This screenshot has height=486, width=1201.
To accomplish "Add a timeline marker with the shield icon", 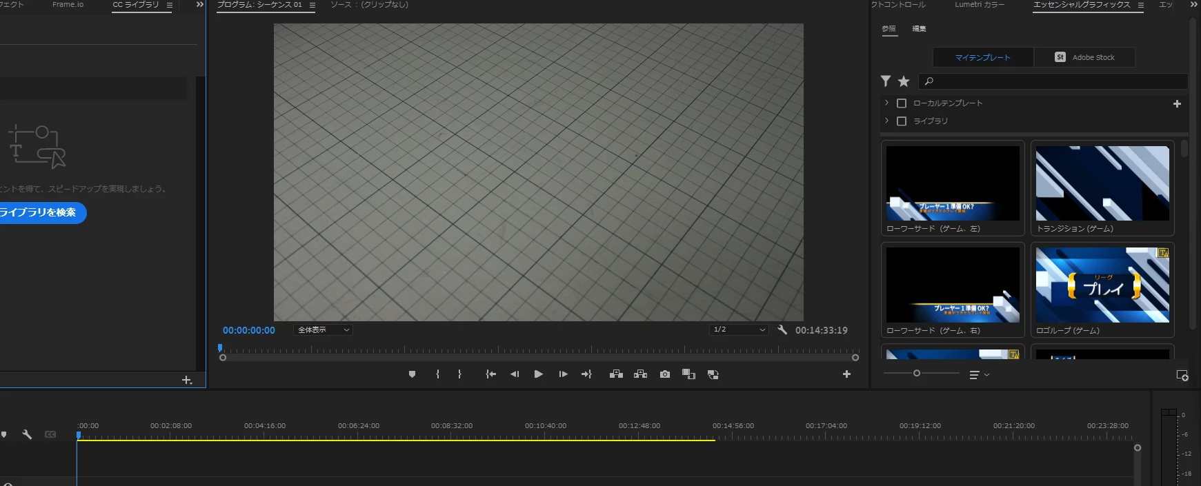I will [4, 435].
